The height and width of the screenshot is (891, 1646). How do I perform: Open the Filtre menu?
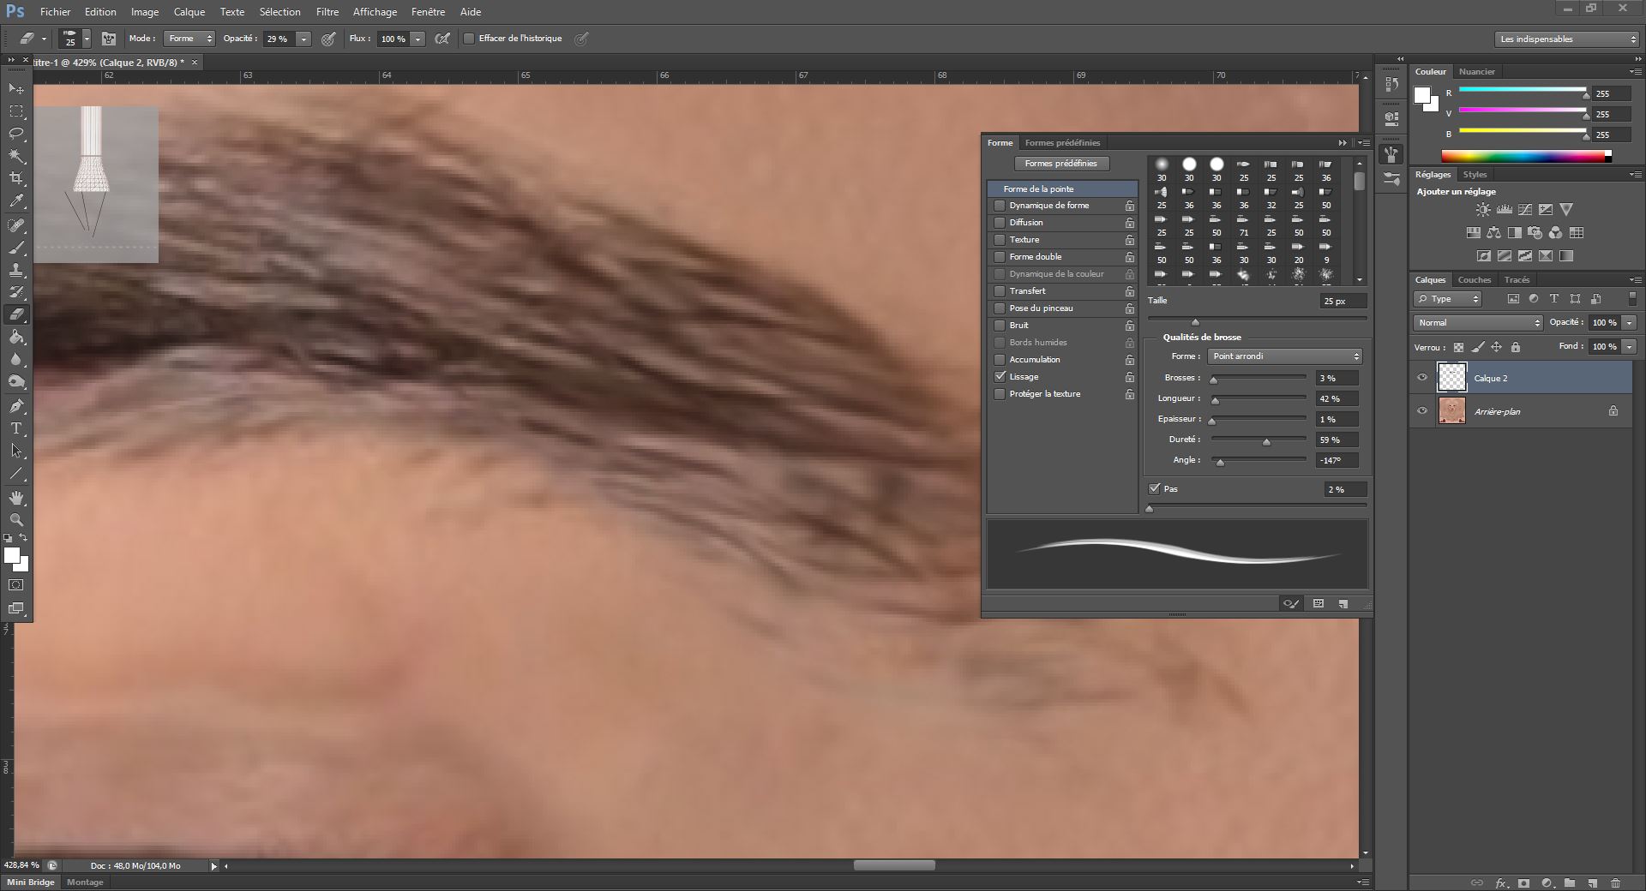tap(327, 12)
